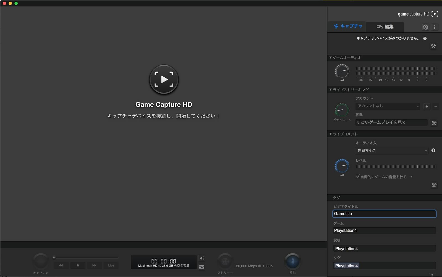Click the ビデオタイトル field containing Gametitle

tap(384, 214)
